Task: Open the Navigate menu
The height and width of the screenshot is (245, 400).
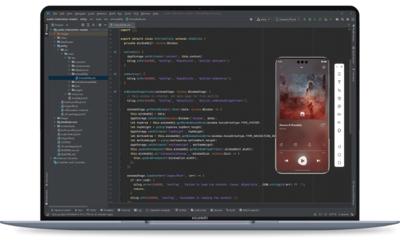Action: click(80, 14)
